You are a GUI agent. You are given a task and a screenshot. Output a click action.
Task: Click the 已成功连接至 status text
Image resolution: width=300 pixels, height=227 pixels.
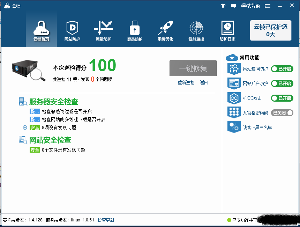pos(245,220)
